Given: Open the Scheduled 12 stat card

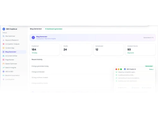Looking at the screenshot, I should (x=108, y=49).
